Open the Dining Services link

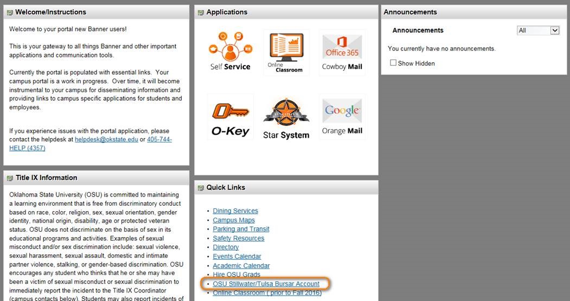pos(235,211)
